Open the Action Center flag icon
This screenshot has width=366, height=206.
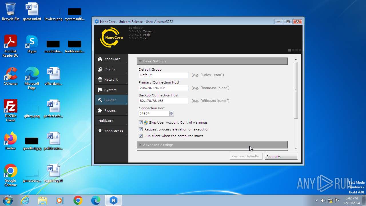(x=337, y=201)
